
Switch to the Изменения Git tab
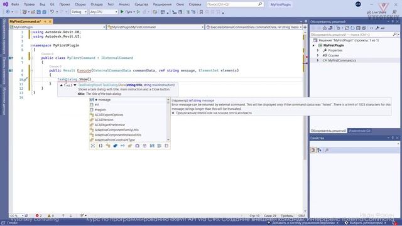coord(359,131)
